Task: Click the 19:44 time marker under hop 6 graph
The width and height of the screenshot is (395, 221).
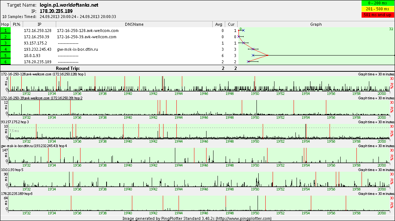Action: tap(179, 213)
